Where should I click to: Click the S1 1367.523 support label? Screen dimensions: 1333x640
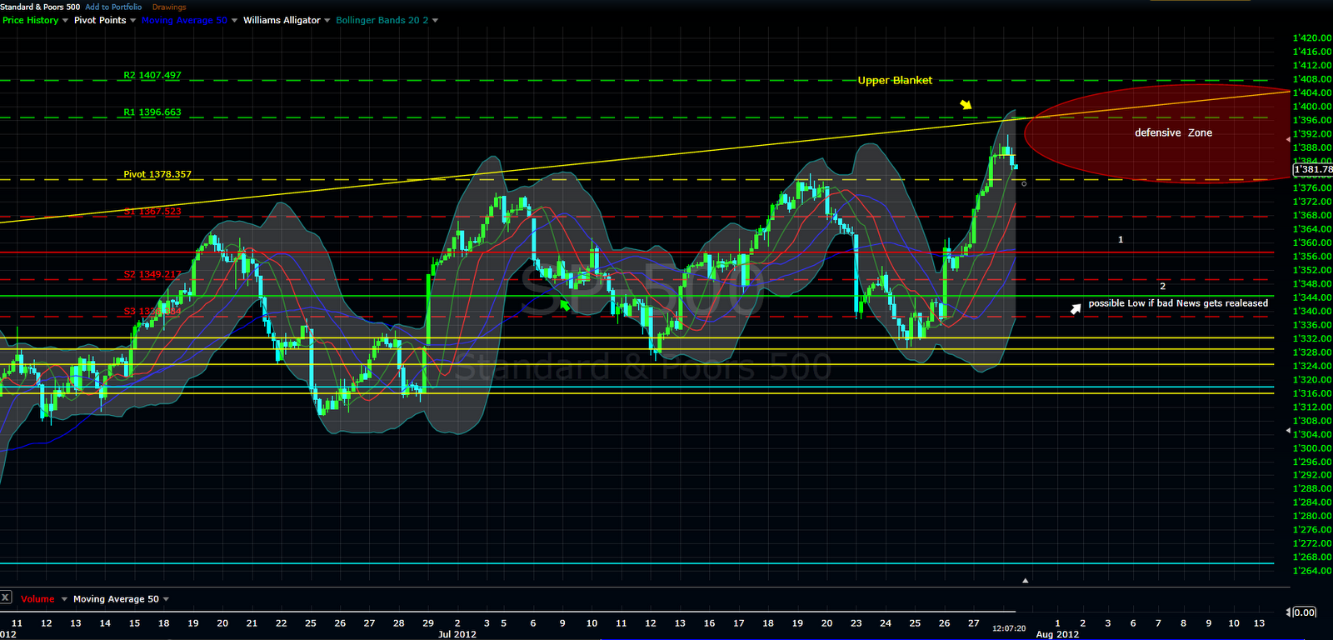coord(152,211)
